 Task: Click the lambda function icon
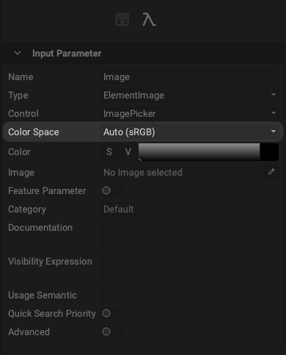pos(149,20)
